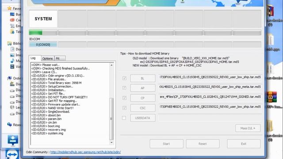The image size is (283, 159).
Task: Toggle the CP file checkbox
Action: [x=124, y=98]
